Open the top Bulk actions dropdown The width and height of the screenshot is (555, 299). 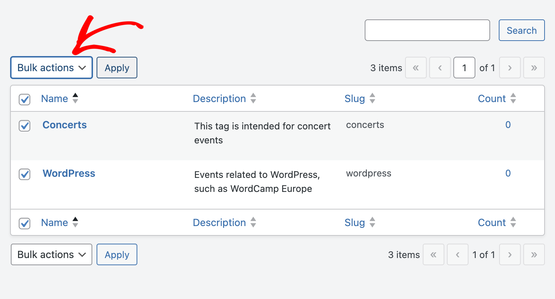[52, 68]
